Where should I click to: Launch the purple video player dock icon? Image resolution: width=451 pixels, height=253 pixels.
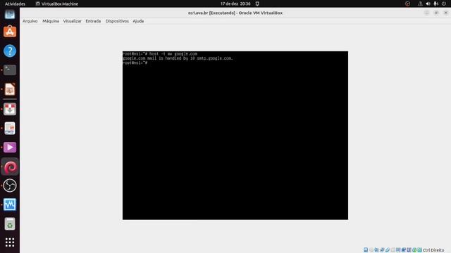coord(10,148)
